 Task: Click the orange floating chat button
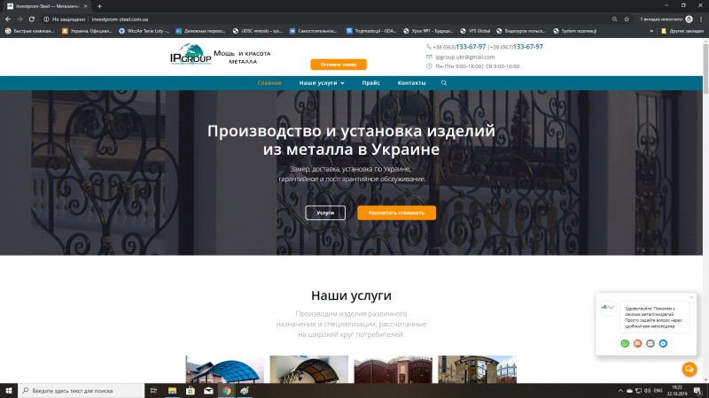tap(690, 369)
